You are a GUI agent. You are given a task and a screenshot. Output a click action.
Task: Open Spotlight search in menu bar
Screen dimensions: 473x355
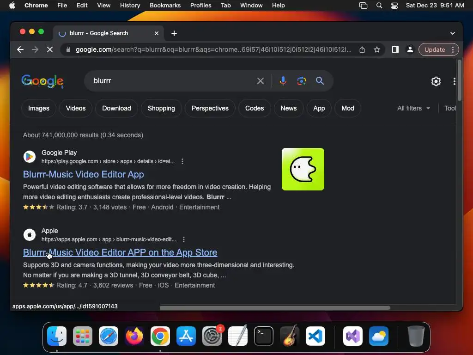tap(379, 6)
